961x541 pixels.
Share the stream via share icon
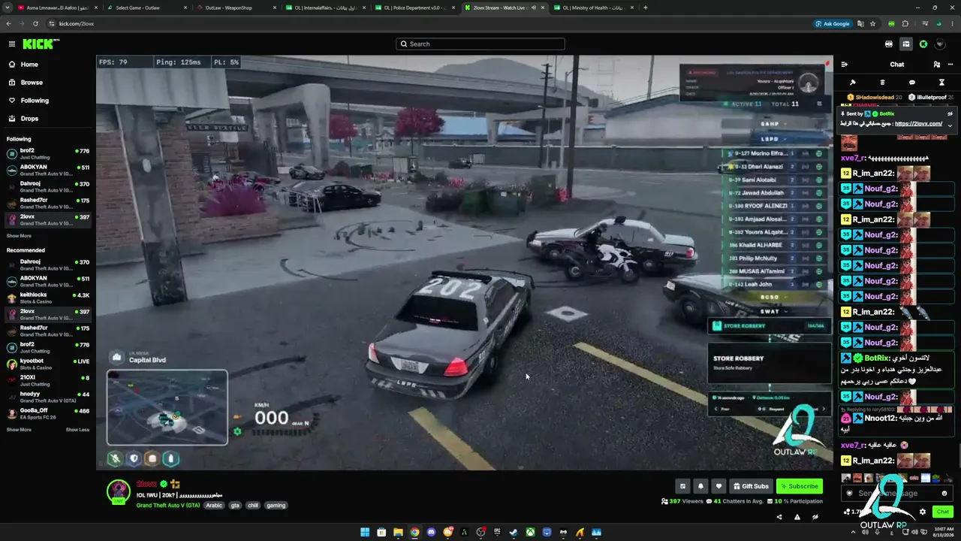tap(779, 517)
